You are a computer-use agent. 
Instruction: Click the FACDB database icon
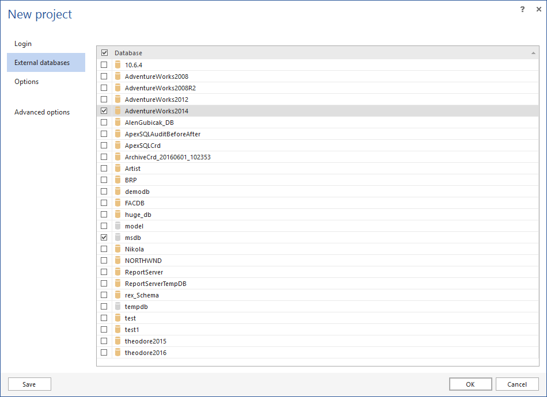118,203
